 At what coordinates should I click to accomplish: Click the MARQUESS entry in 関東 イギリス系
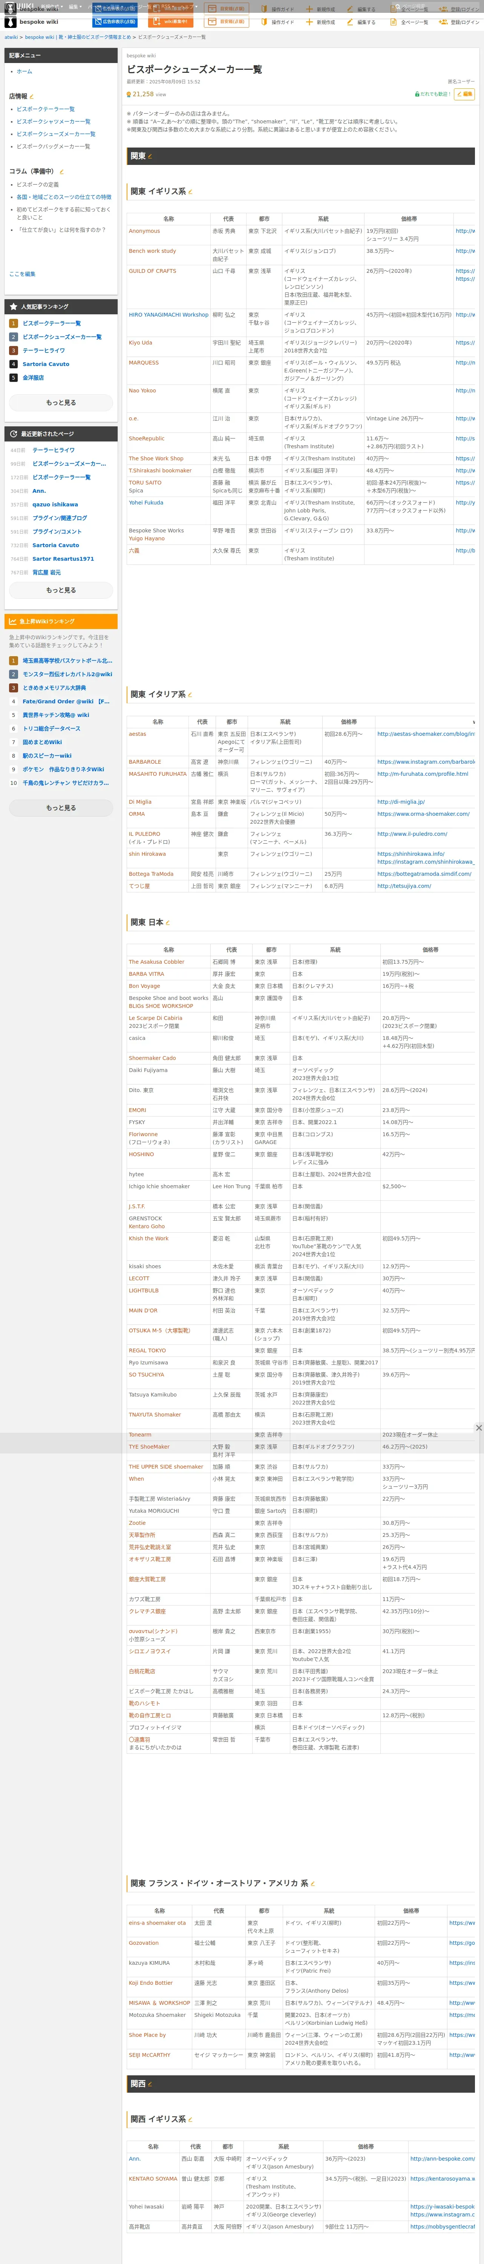[144, 362]
